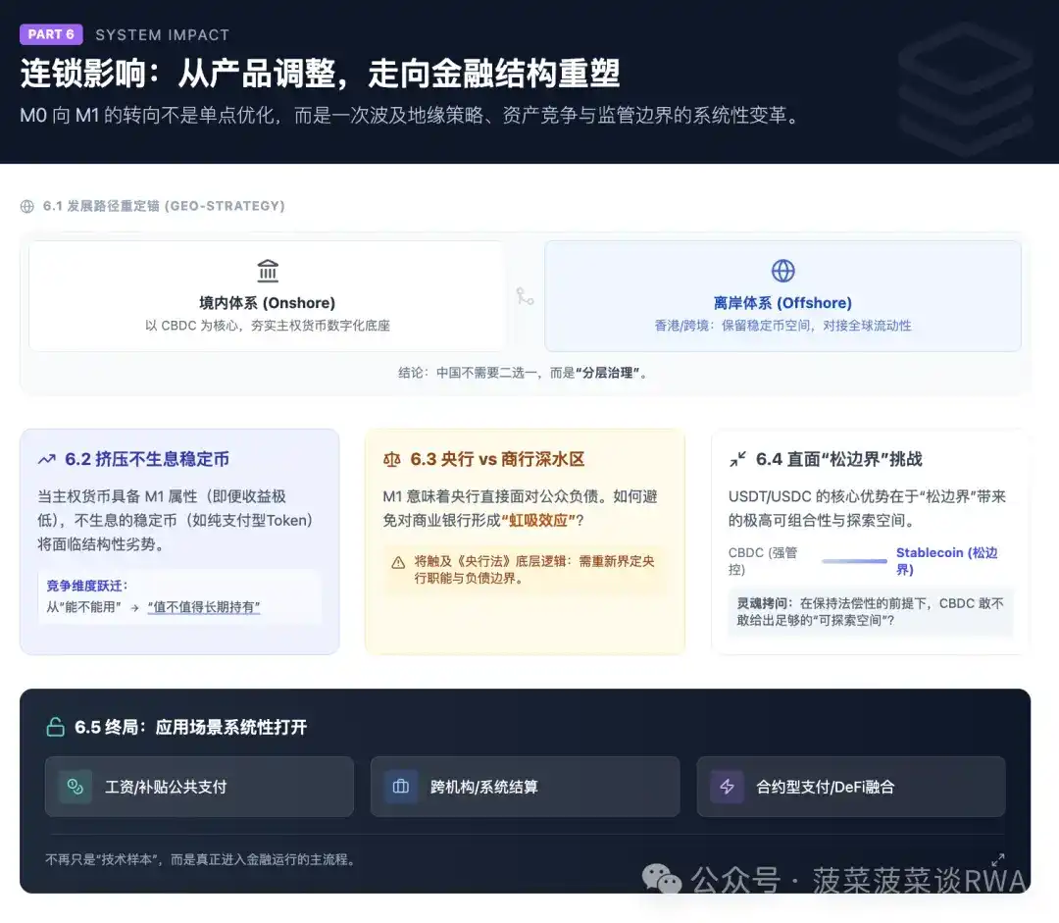Click the globe icon beside 6.1 heading
The image size is (1059, 923).
[27, 206]
